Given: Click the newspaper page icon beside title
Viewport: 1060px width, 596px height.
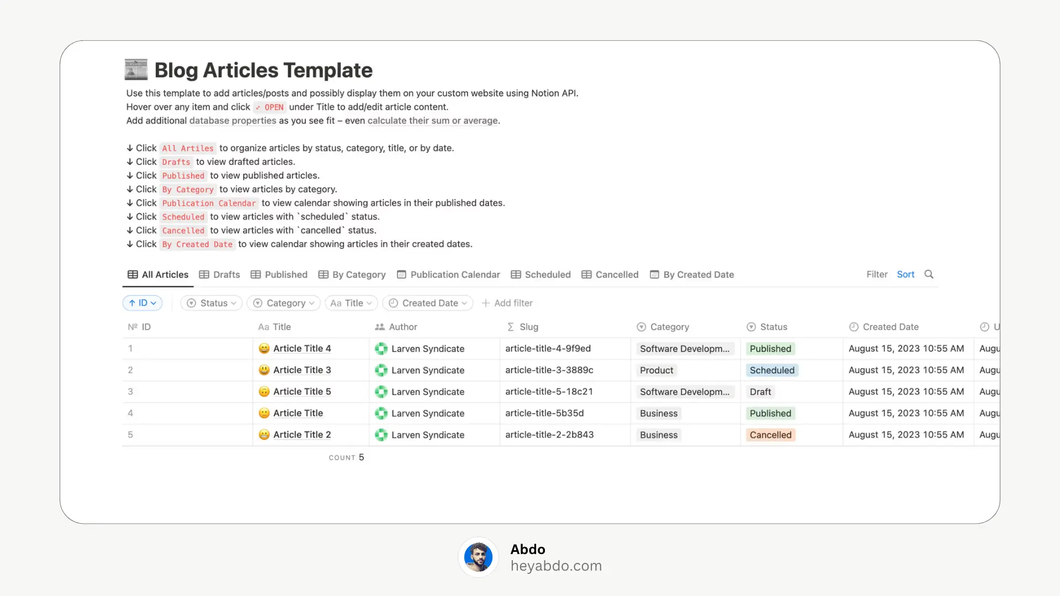Looking at the screenshot, I should point(136,70).
